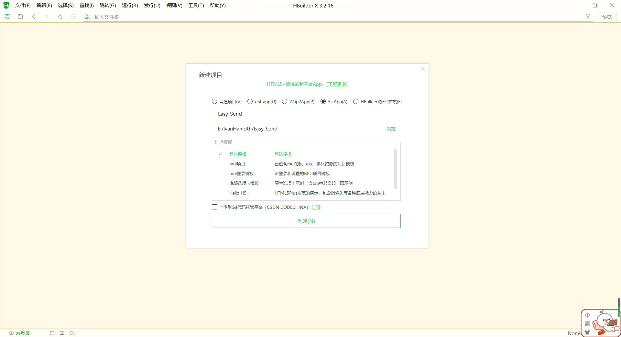Select the 普通项目(V) project type
This screenshot has height=337, width=621.
click(x=214, y=102)
